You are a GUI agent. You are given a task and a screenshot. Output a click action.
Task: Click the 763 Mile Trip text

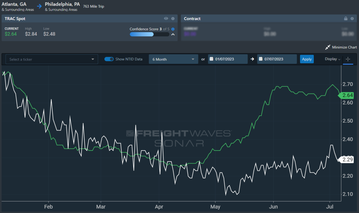[x=94, y=6]
